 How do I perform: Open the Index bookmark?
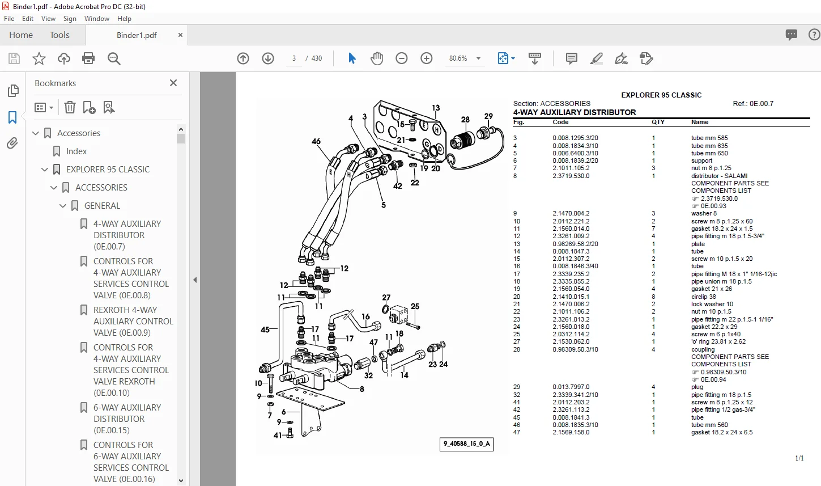(76, 151)
